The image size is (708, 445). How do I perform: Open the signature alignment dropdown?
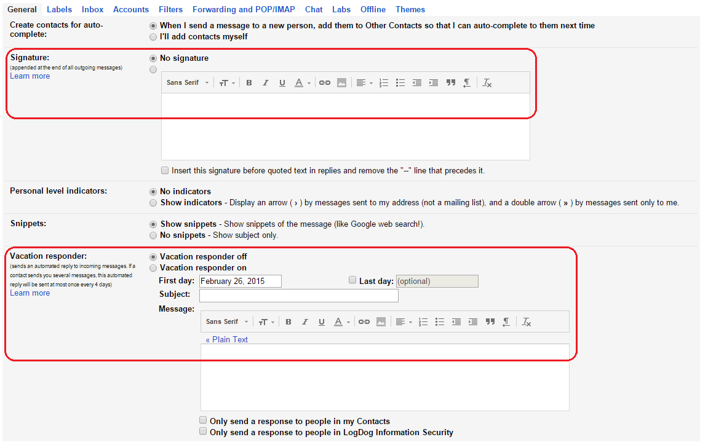(x=364, y=82)
